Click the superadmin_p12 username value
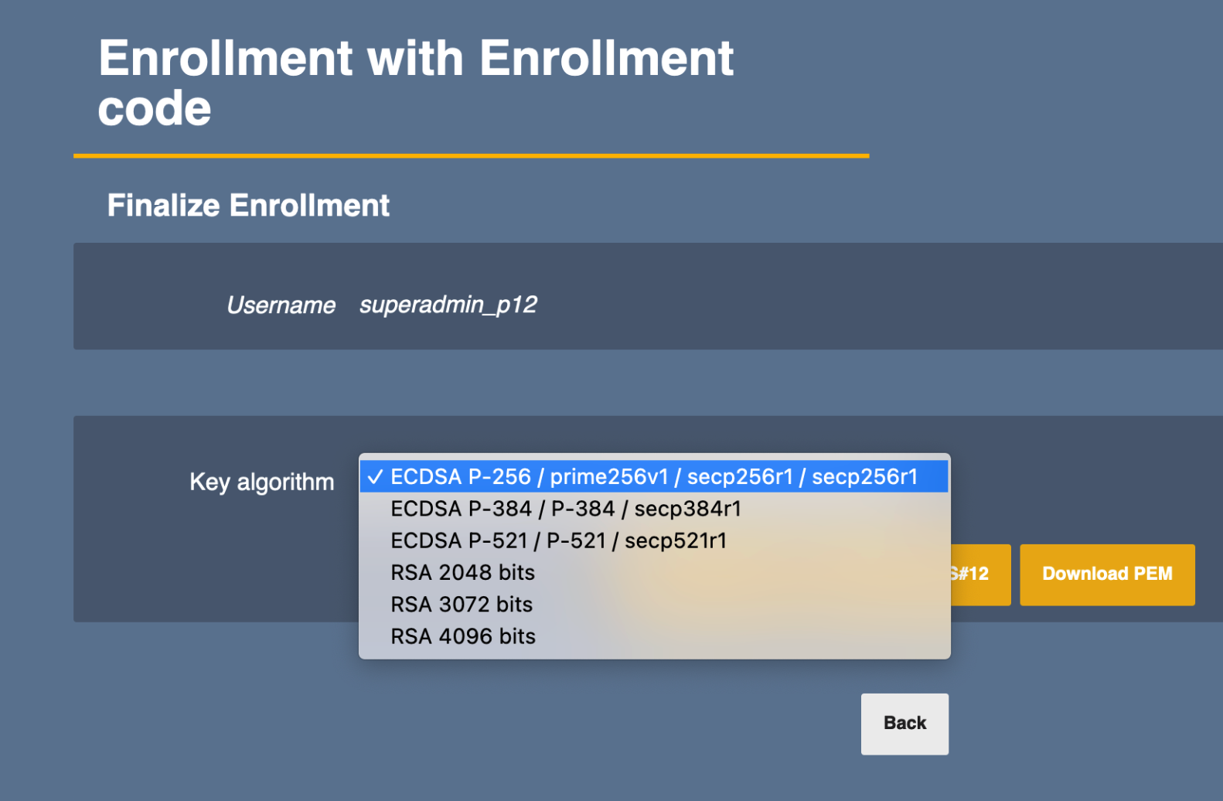Image resolution: width=1223 pixels, height=801 pixels. point(448,305)
